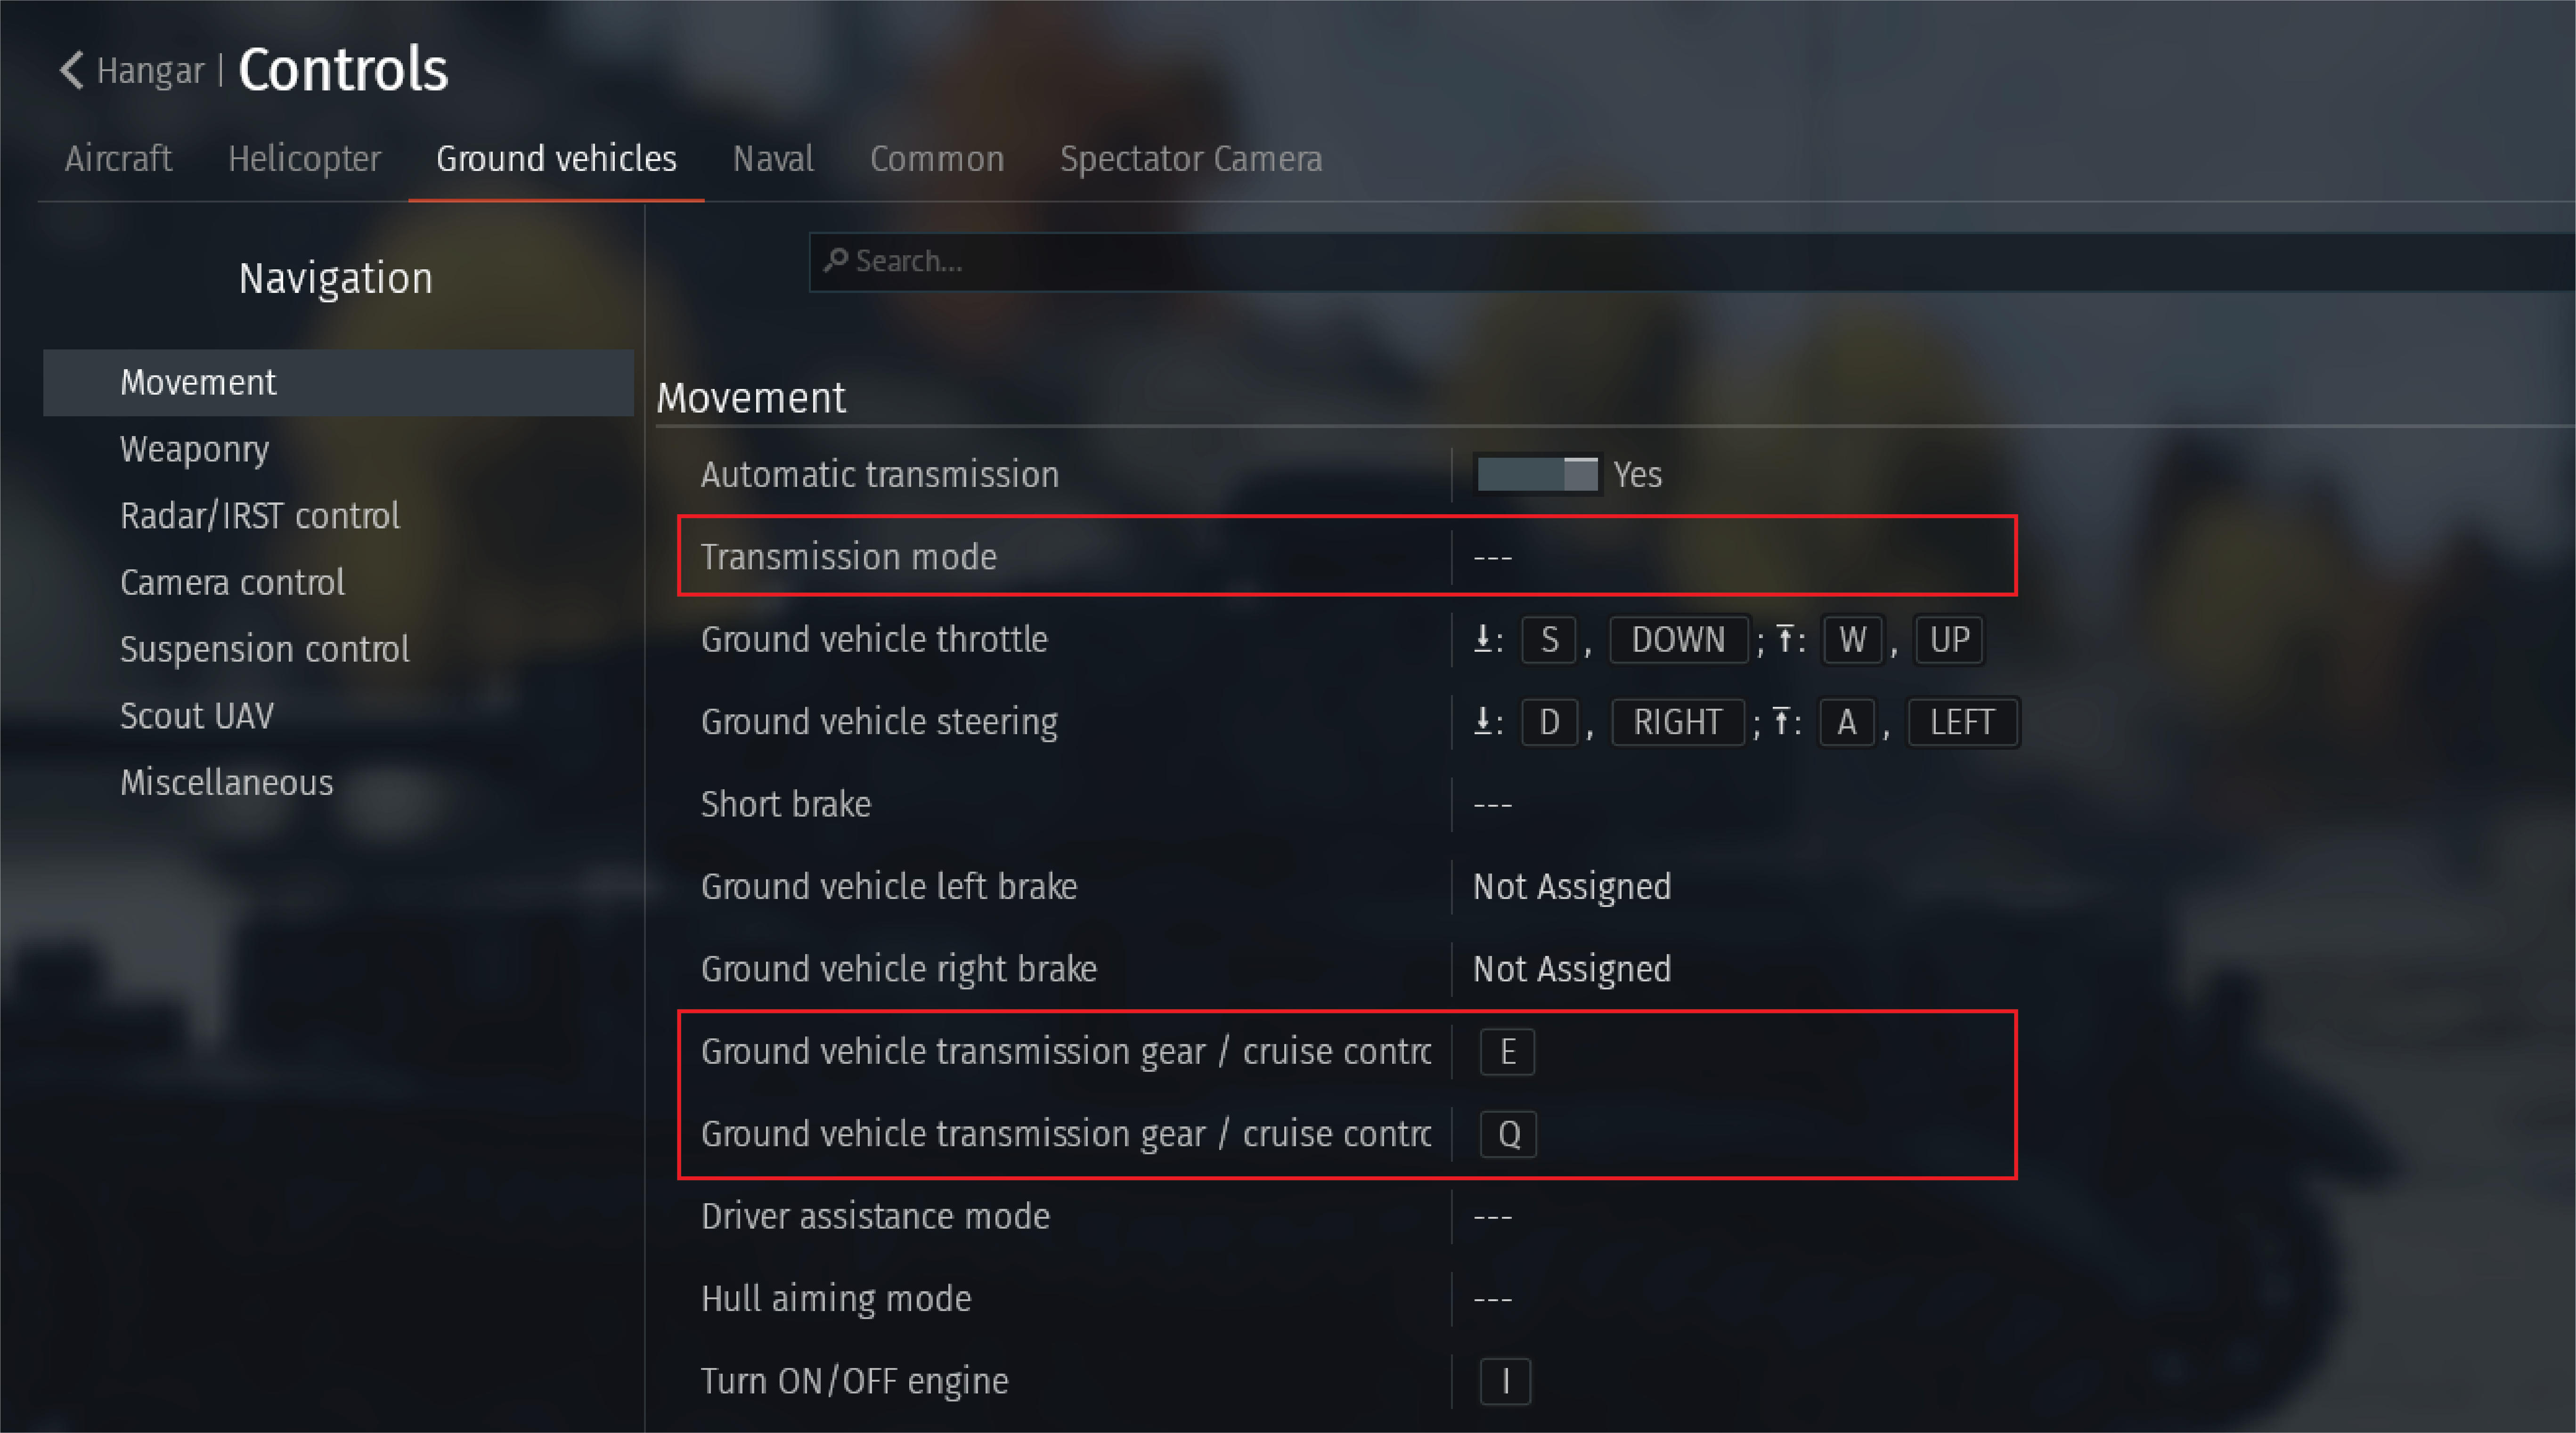Click the search magnifier icon
Viewport: 2576px width, 1433px height.
[x=835, y=261]
